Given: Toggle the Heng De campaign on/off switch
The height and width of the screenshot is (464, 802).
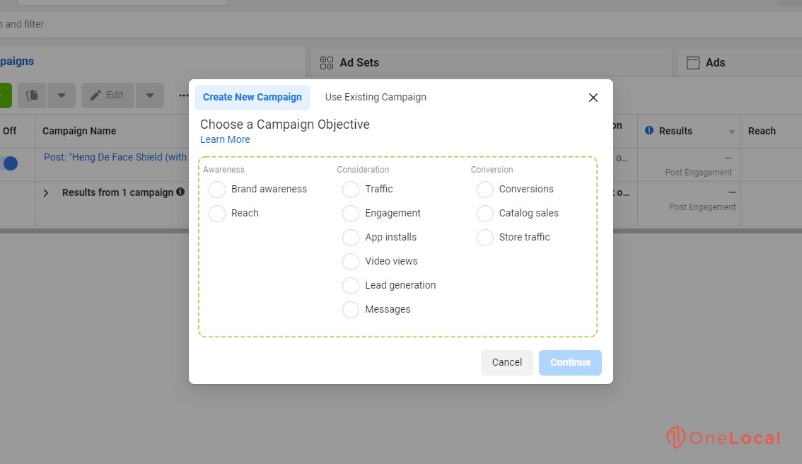Looking at the screenshot, I should 10,163.
